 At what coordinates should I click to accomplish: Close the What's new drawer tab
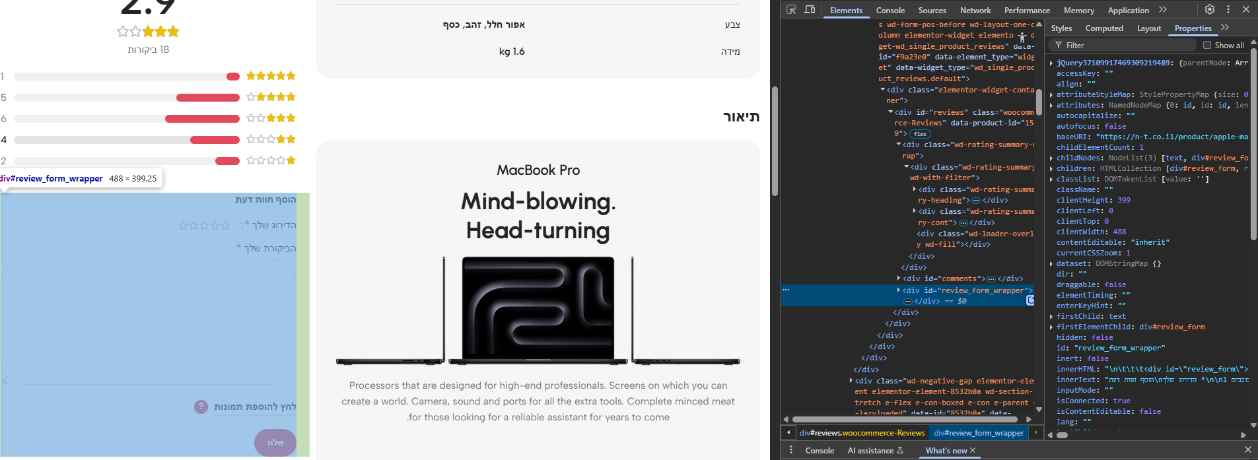point(973,450)
